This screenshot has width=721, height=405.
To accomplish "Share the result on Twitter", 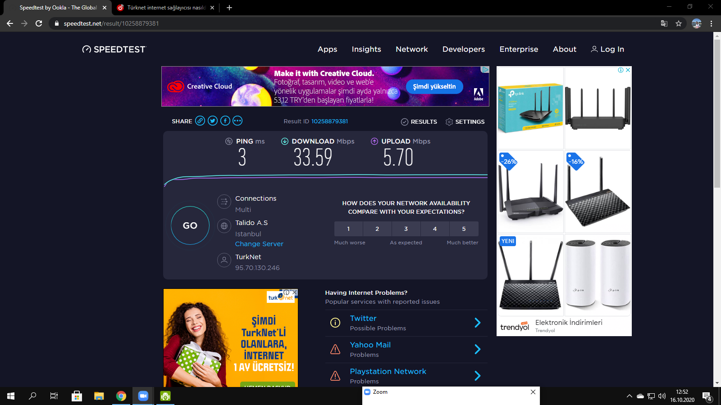I will (x=213, y=121).
